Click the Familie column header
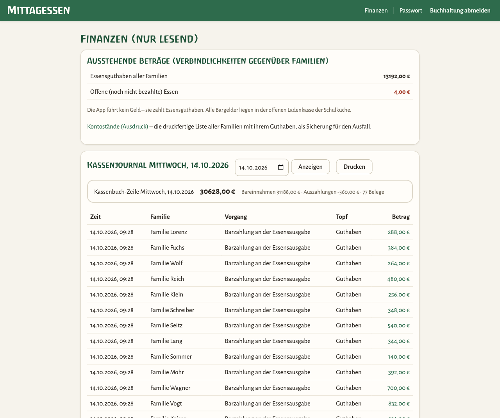The height and width of the screenshot is (418, 500). click(x=160, y=217)
